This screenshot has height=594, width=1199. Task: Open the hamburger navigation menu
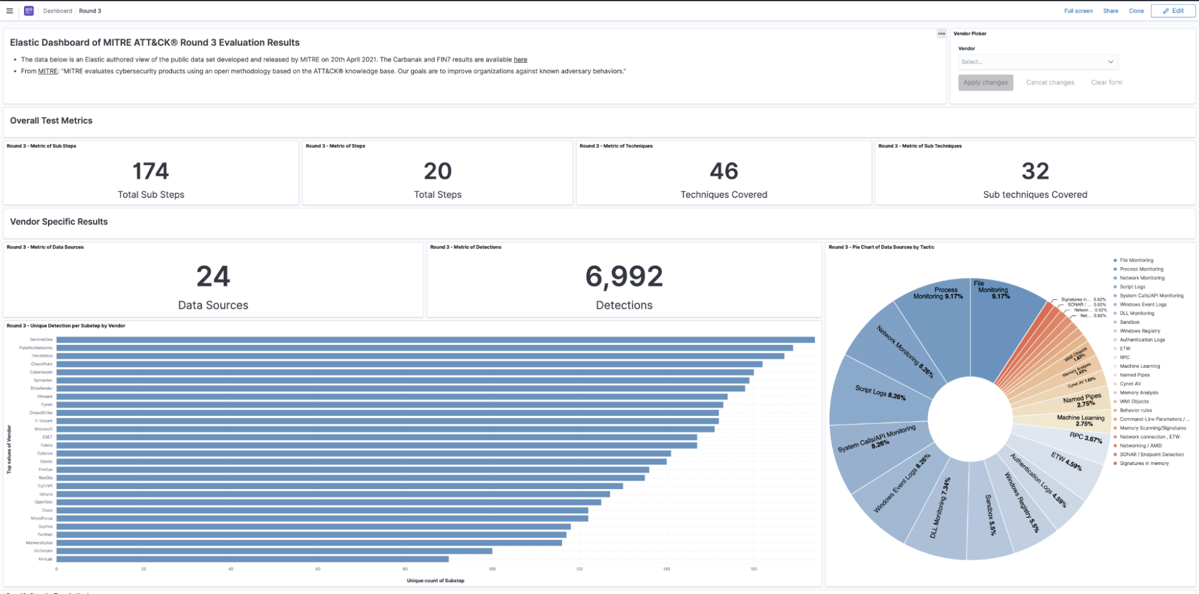point(10,11)
